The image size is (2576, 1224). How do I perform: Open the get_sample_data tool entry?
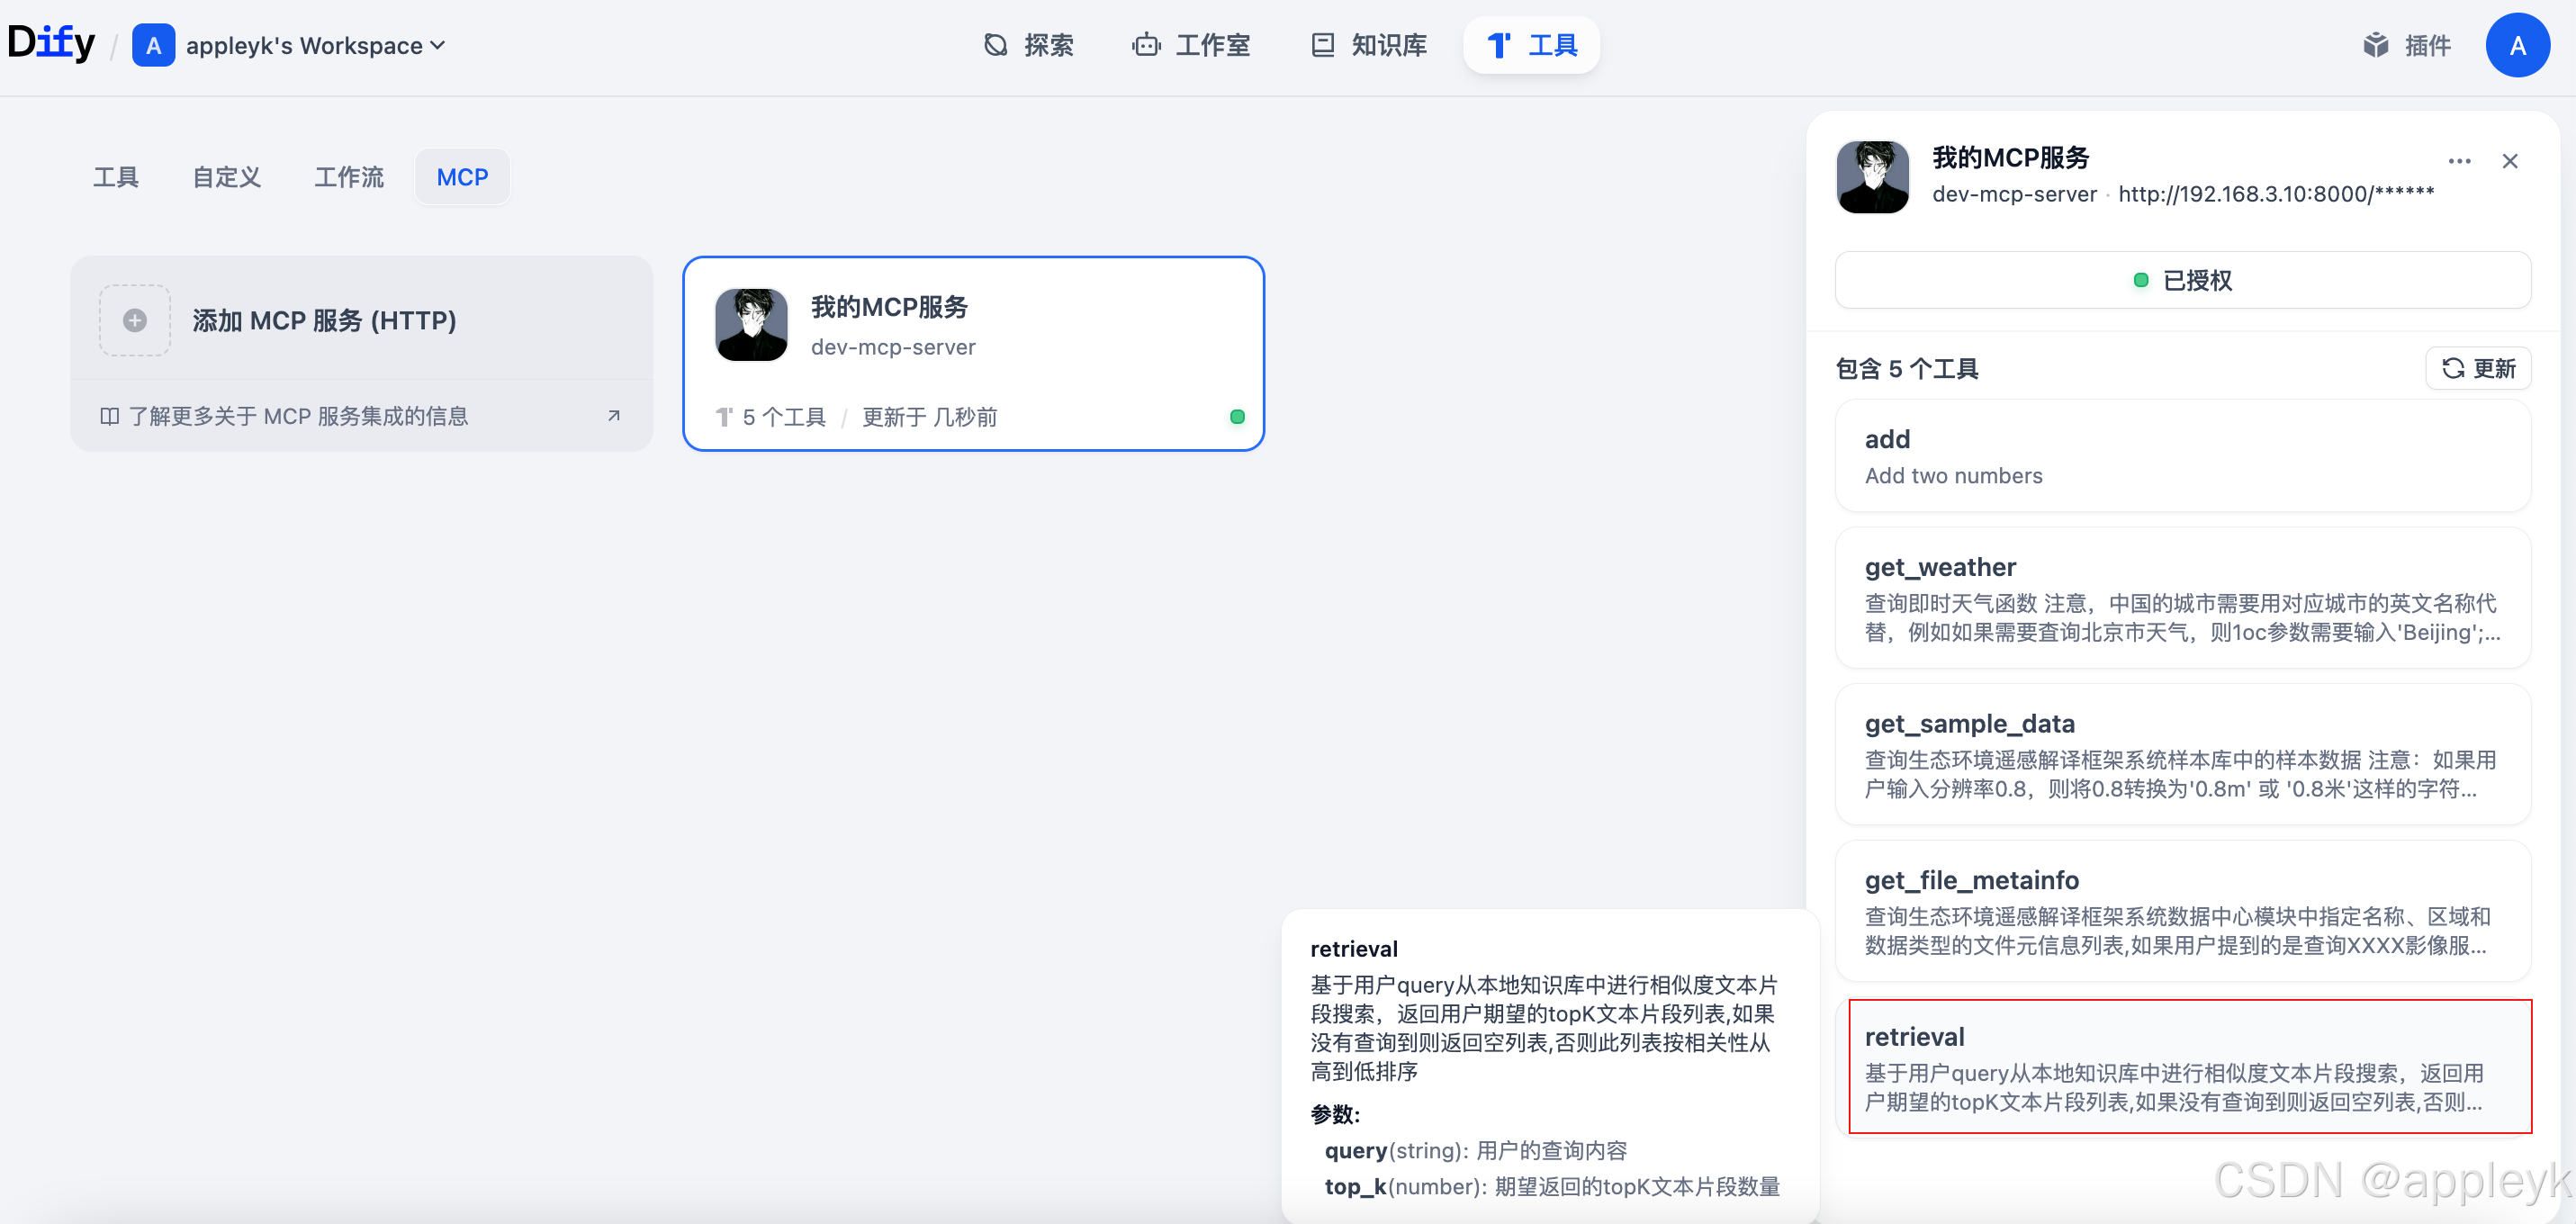click(2182, 754)
